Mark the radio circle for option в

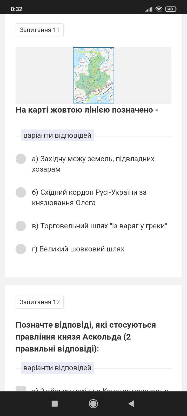pyautogui.click(x=21, y=226)
